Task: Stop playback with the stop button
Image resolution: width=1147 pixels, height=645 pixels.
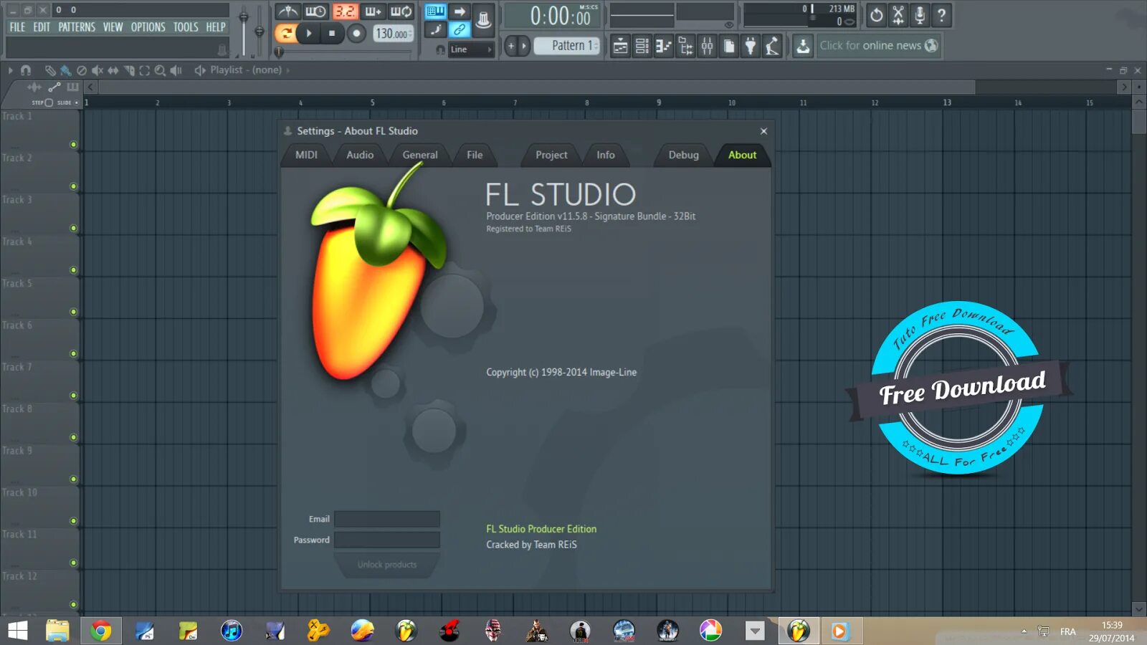Action: pos(332,33)
